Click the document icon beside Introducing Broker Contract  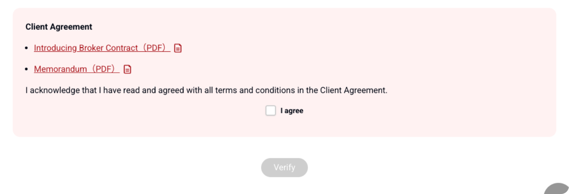(178, 48)
